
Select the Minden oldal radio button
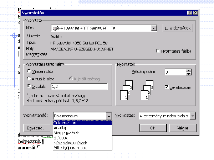click(x=29, y=71)
